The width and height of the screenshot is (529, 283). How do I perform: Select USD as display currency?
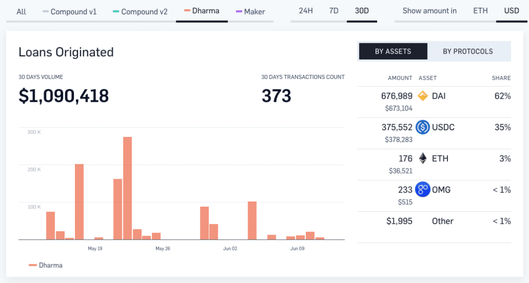[511, 11]
